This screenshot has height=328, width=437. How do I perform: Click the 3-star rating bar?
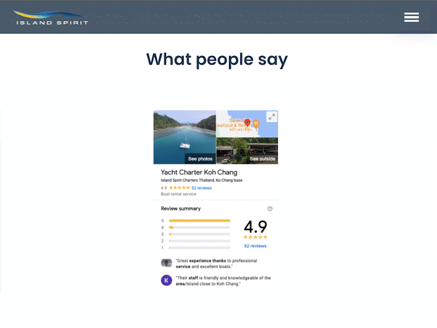[199, 235]
